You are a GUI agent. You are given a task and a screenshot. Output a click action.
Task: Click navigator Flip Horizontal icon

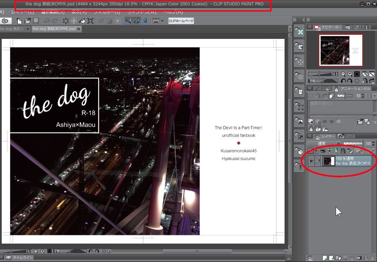point(365,81)
